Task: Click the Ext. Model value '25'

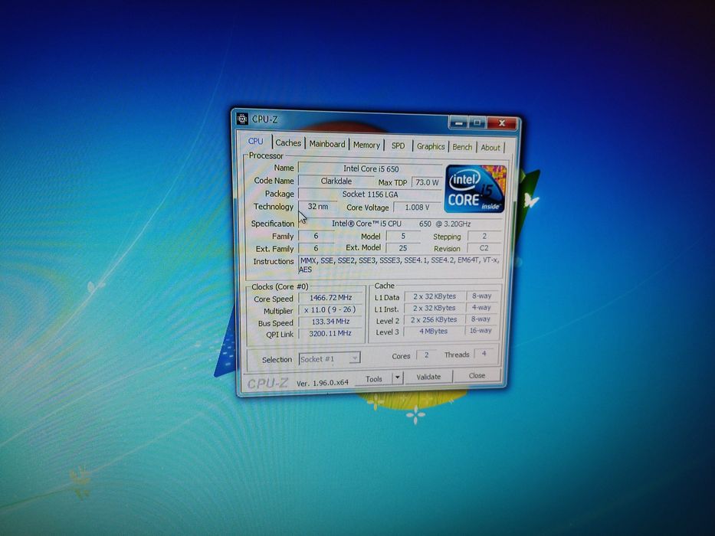Action: [403, 248]
